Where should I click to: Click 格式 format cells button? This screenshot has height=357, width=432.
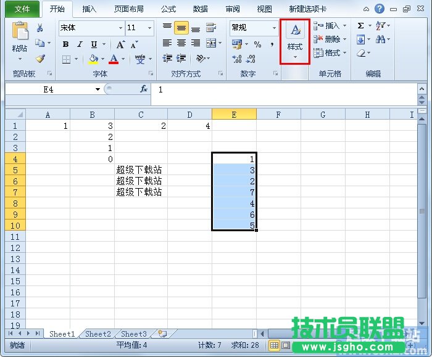330,52
